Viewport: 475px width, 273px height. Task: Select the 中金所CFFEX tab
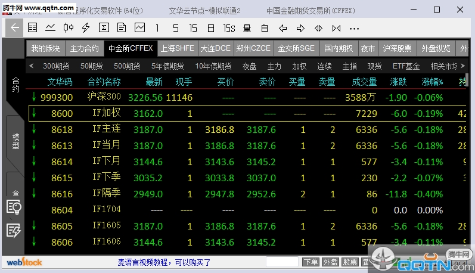point(131,48)
